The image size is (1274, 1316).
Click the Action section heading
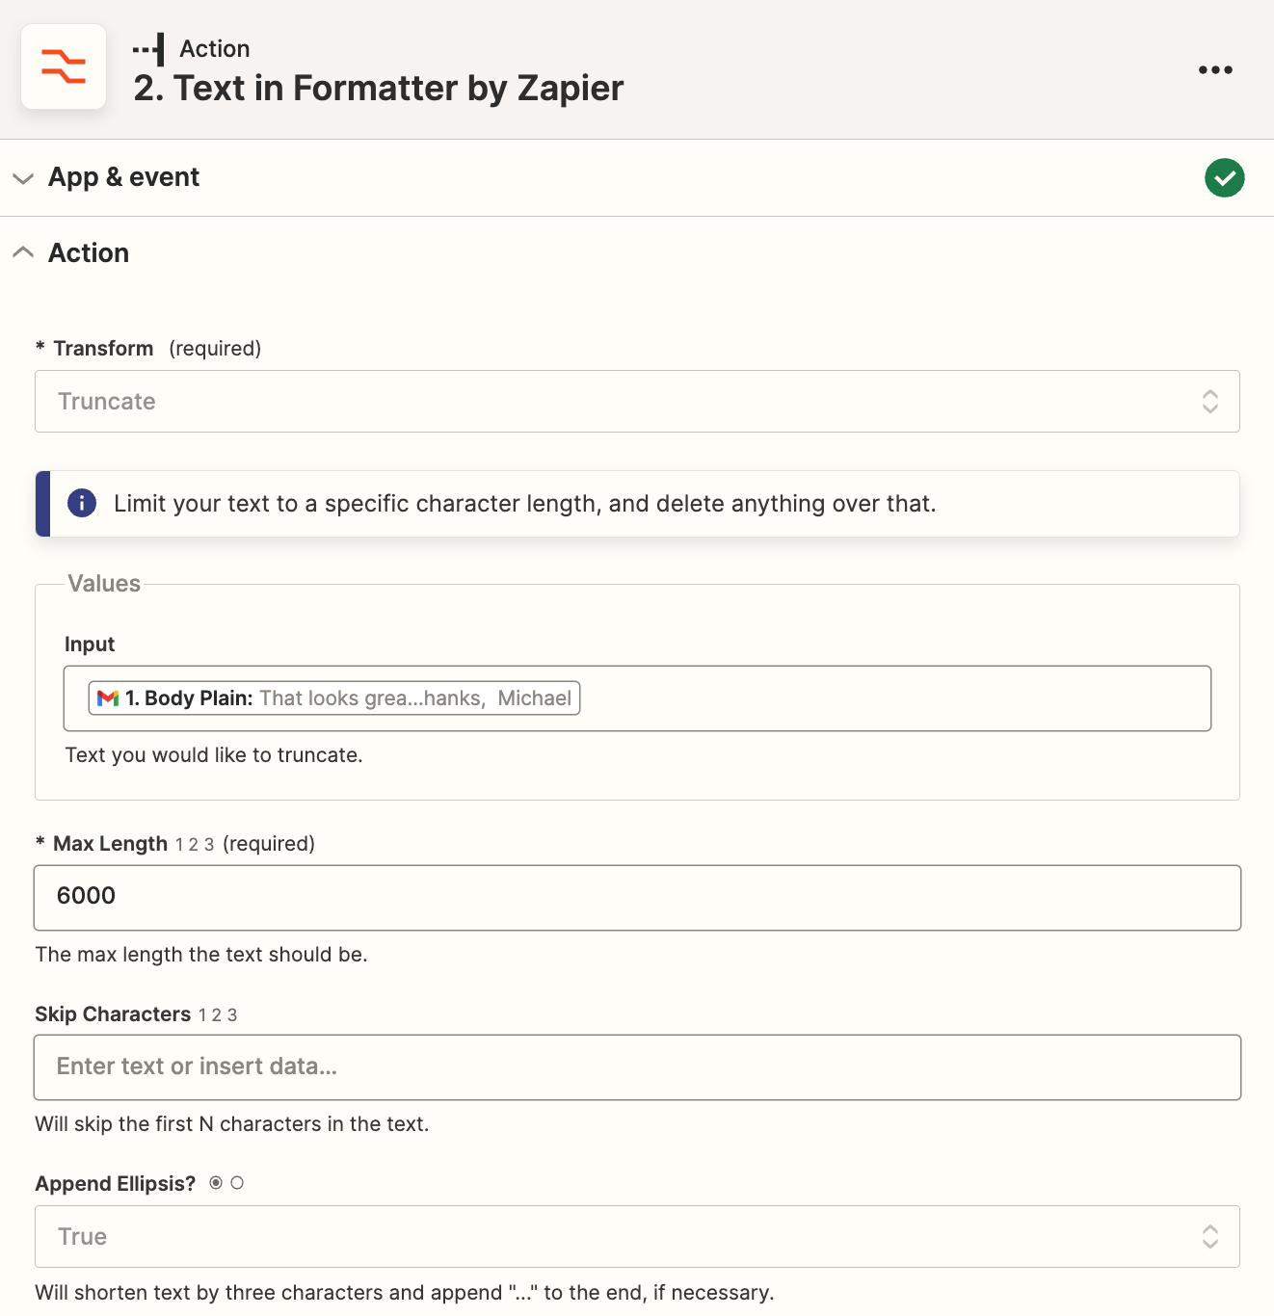[89, 252]
